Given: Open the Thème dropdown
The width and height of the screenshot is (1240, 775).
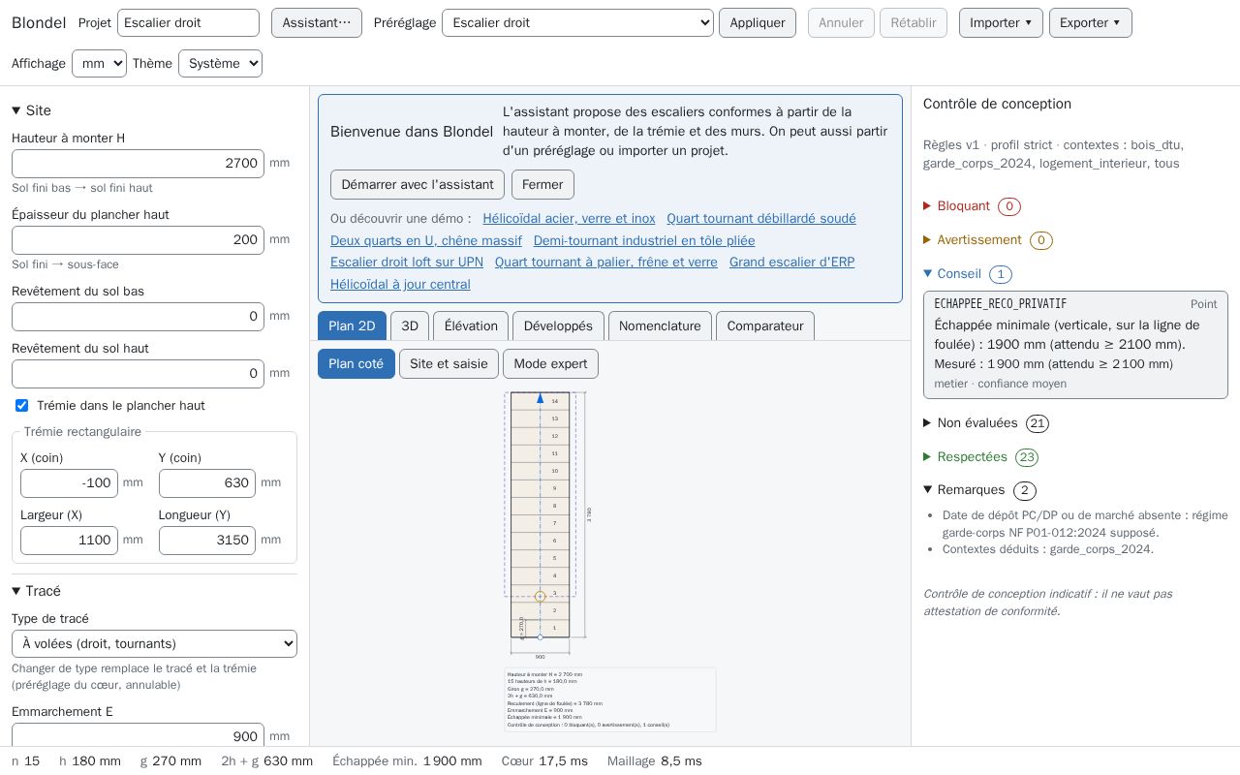Looking at the screenshot, I should (221, 63).
